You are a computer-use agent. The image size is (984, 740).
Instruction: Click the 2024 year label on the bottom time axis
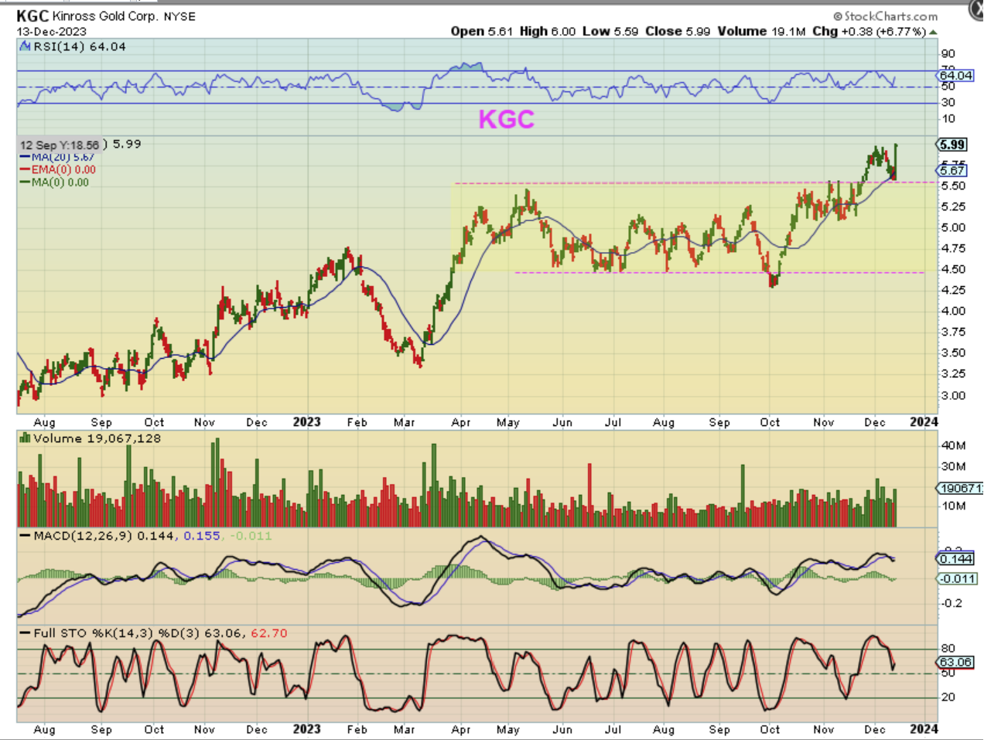[924, 729]
